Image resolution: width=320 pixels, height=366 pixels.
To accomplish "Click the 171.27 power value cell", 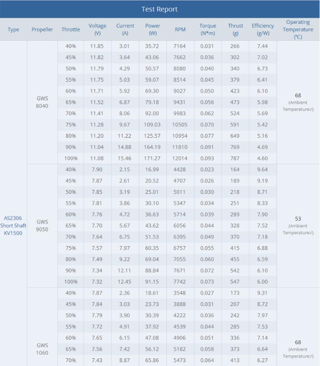I will pyautogui.click(x=152, y=158).
